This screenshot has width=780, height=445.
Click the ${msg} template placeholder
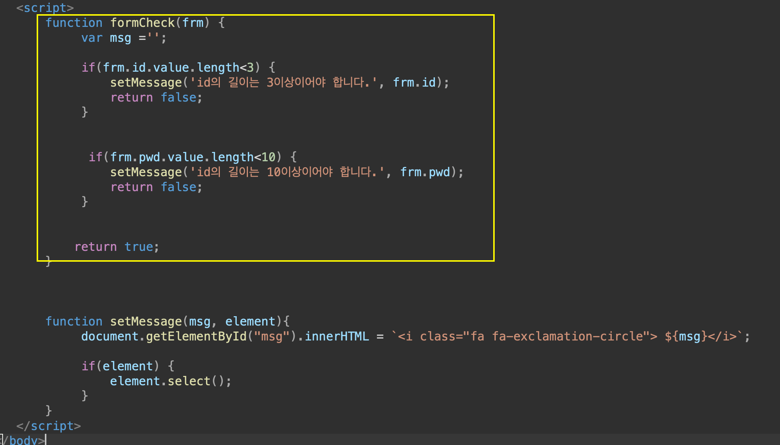point(685,336)
